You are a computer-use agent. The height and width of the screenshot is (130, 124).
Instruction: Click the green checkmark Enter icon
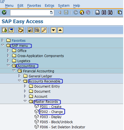(x=4, y=12)
